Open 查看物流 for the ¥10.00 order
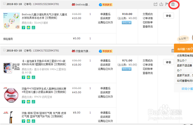Image resolution: width=193 pixels, height=125 pixels. click(x=148, y=27)
